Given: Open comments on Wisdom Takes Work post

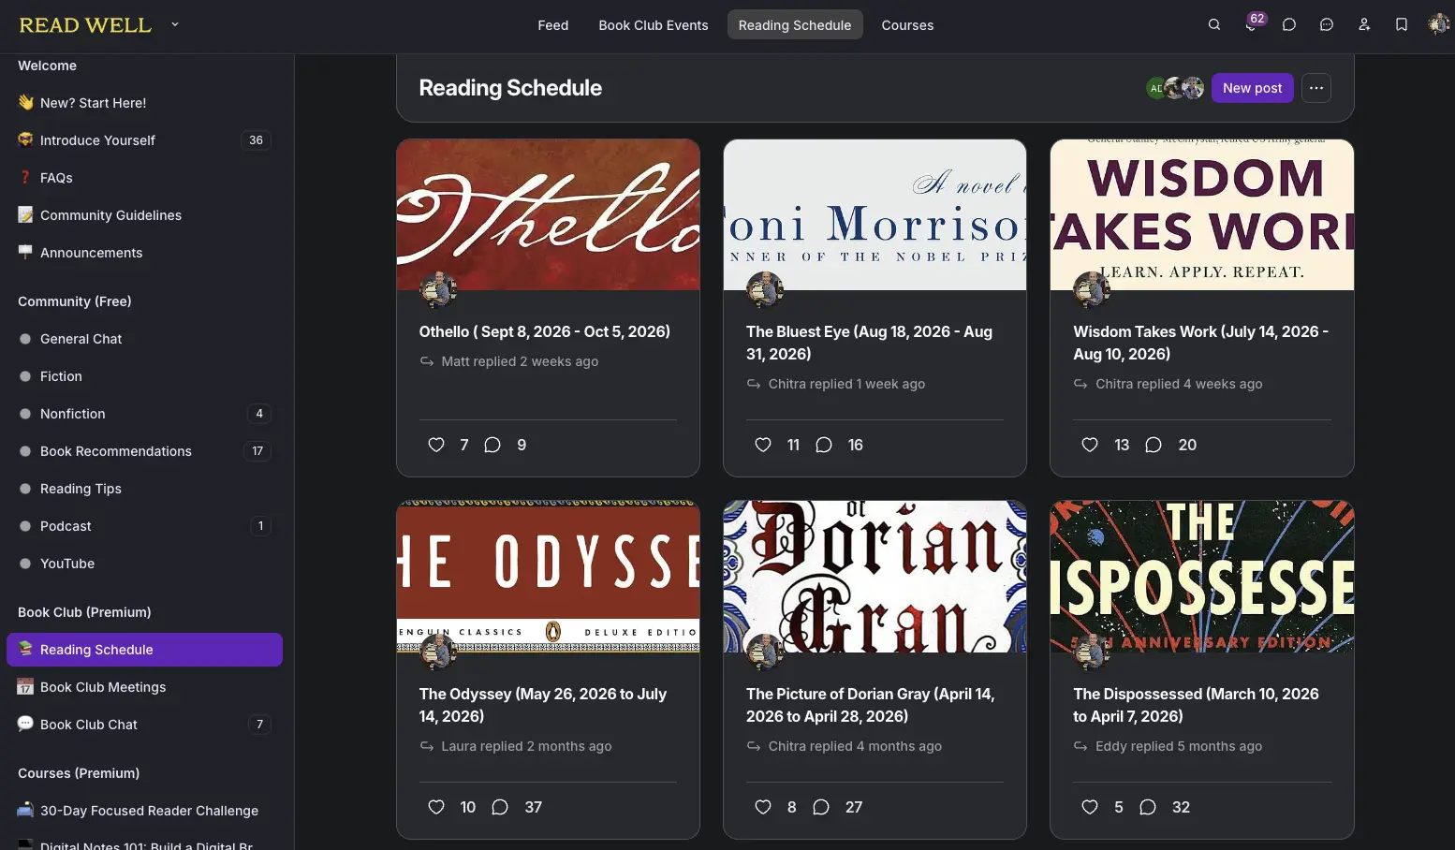Looking at the screenshot, I should coord(1154,445).
